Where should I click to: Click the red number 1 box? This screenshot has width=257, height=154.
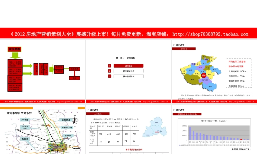110,66
